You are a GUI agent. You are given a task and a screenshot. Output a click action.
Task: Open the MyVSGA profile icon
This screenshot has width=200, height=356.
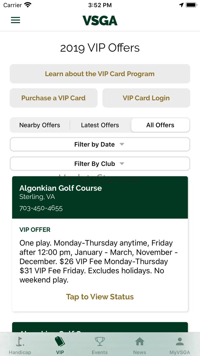[x=180, y=341]
